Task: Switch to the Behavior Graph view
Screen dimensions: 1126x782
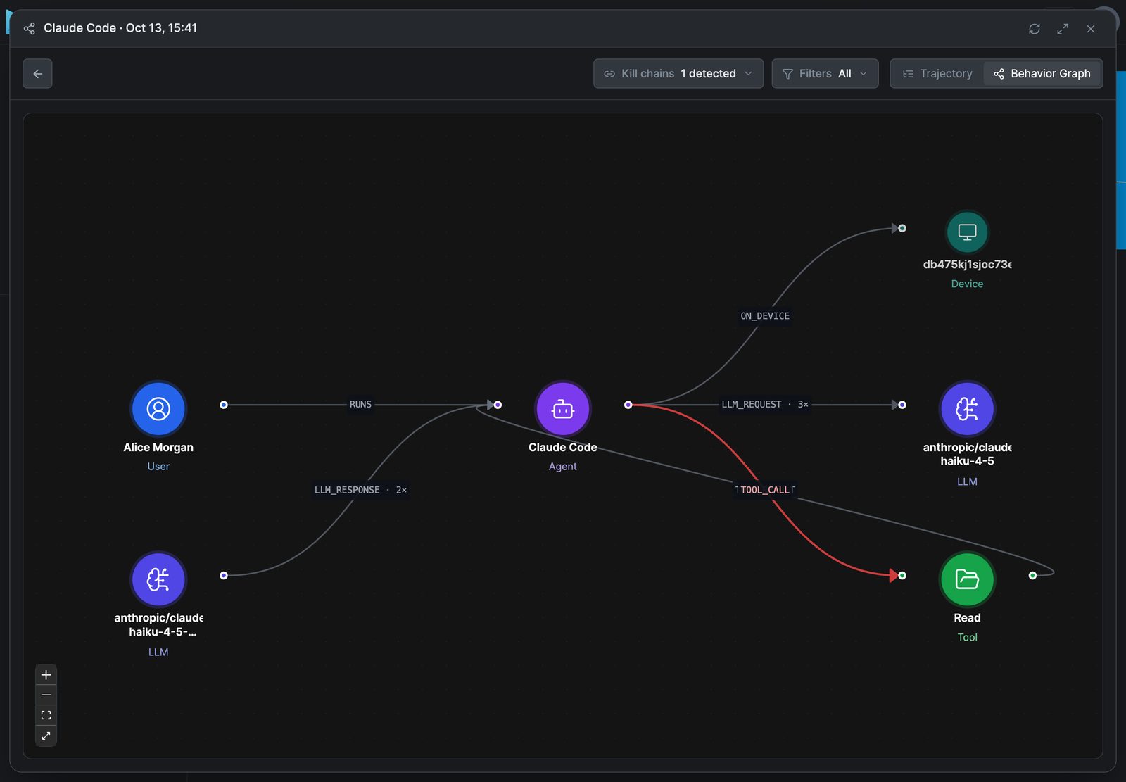Action: (1042, 74)
